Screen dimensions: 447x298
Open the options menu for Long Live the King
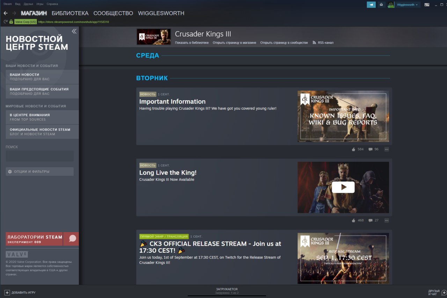click(386, 220)
